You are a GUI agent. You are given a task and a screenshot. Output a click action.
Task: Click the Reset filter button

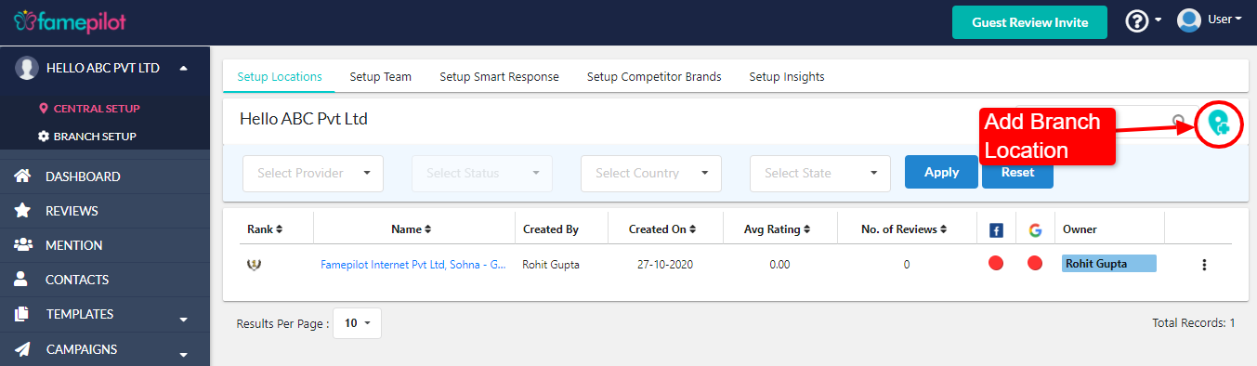pos(1017,172)
